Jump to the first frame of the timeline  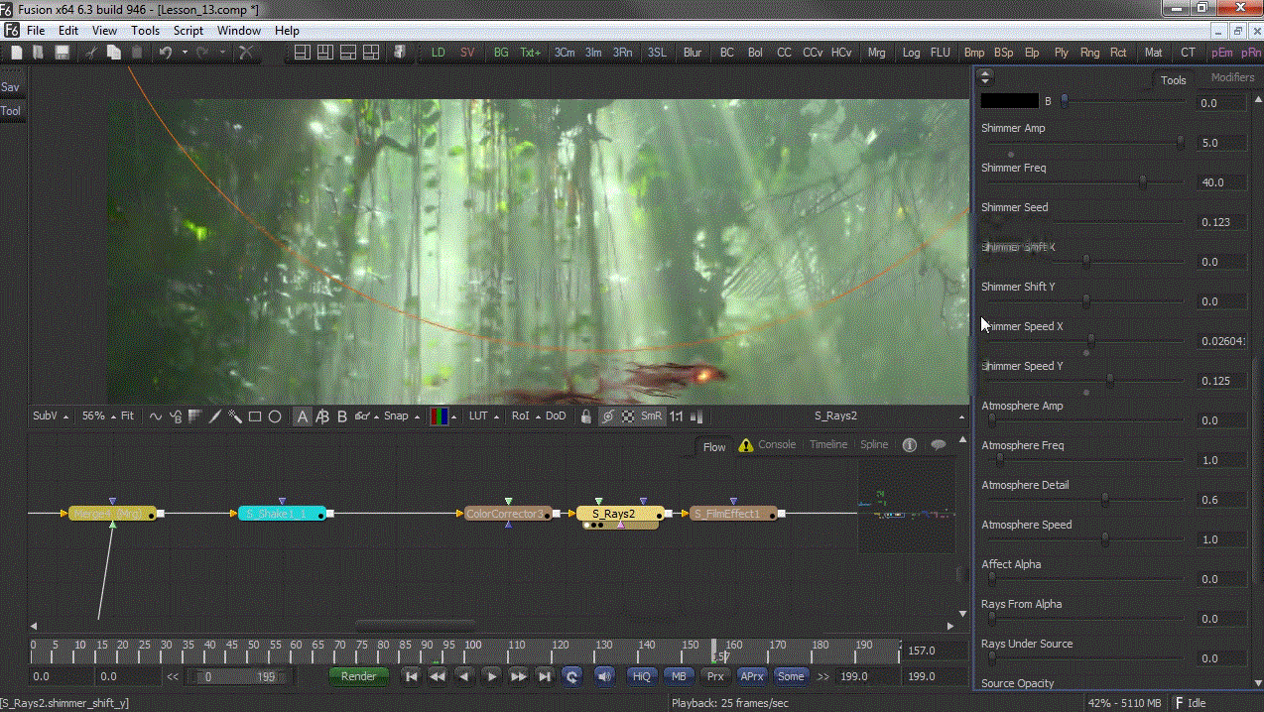(411, 676)
